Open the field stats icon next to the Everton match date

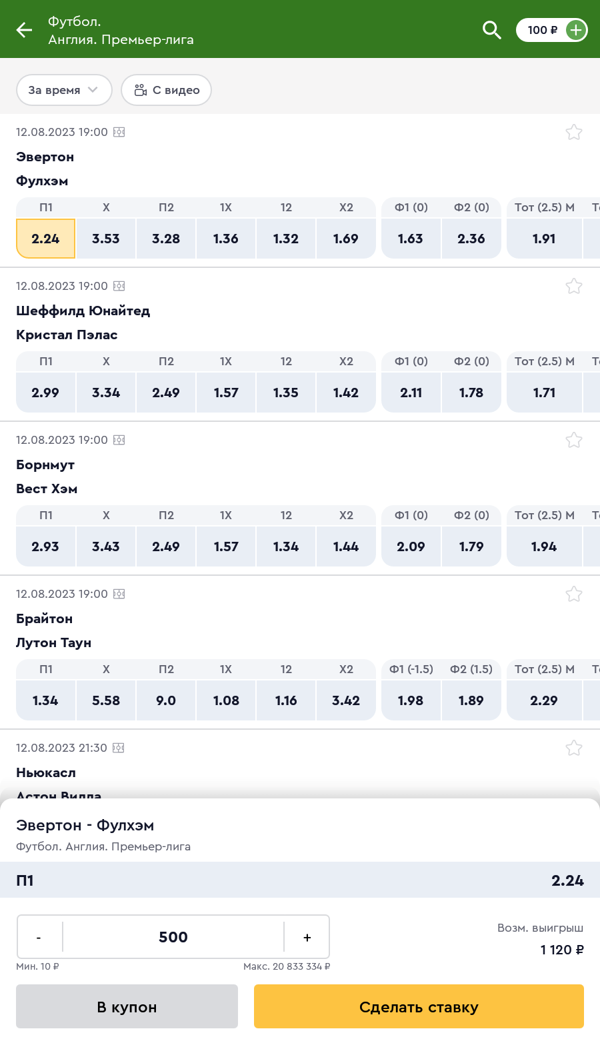[119, 132]
